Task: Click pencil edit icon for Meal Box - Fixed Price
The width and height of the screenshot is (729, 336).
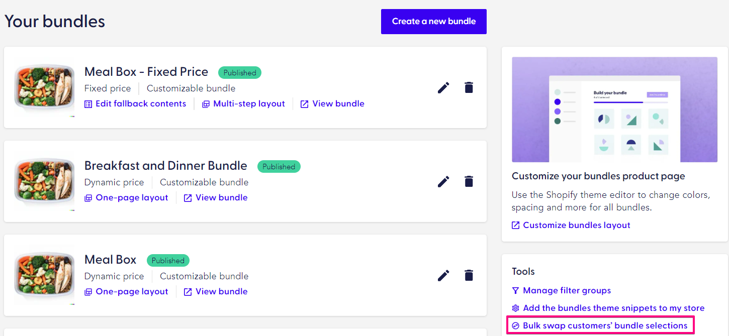Action: click(443, 88)
